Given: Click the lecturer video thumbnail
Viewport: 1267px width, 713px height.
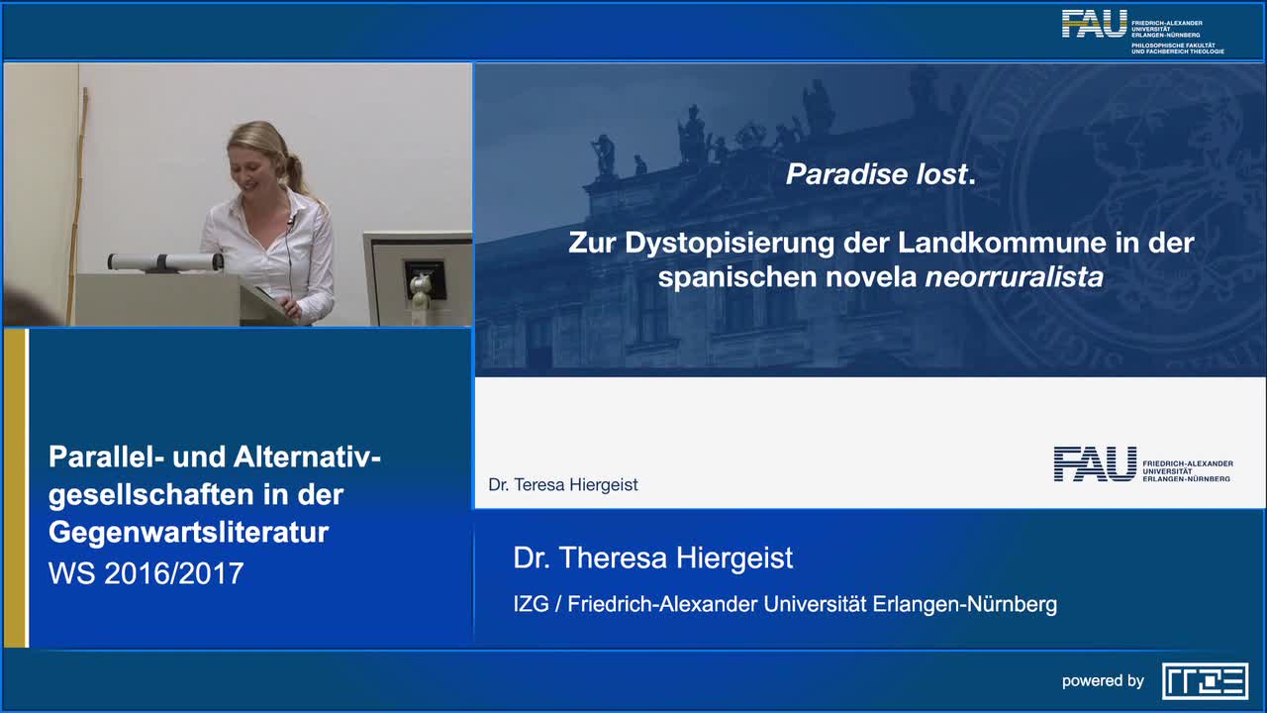Looking at the screenshot, I should [238, 193].
